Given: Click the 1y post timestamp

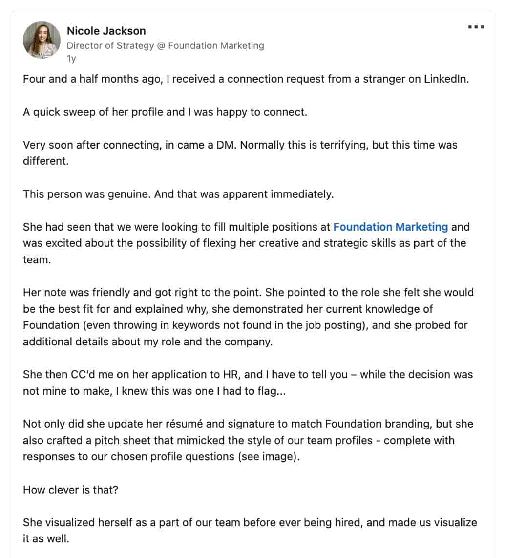Looking at the screenshot, I should (x=71, y=59).
